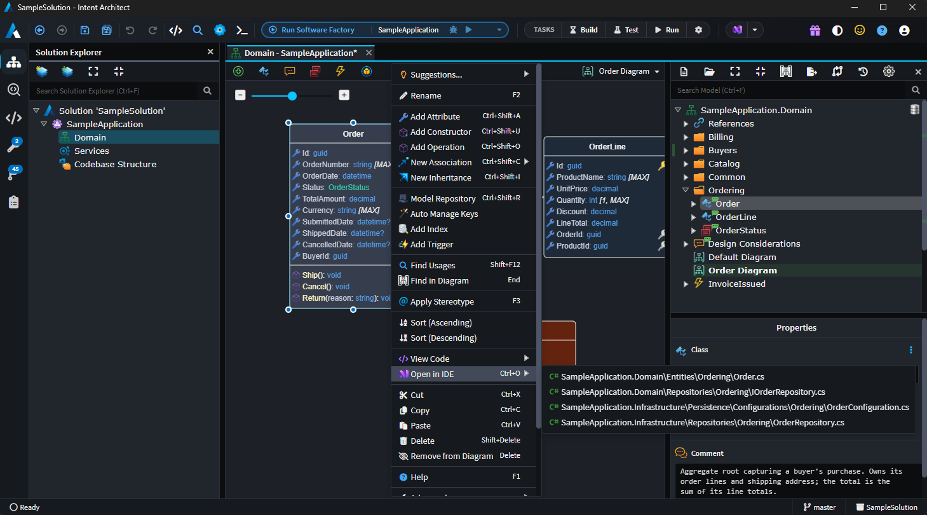The image size is (927, 515).
Task: Click Run Software Factory button
Action: coord(311,30)
